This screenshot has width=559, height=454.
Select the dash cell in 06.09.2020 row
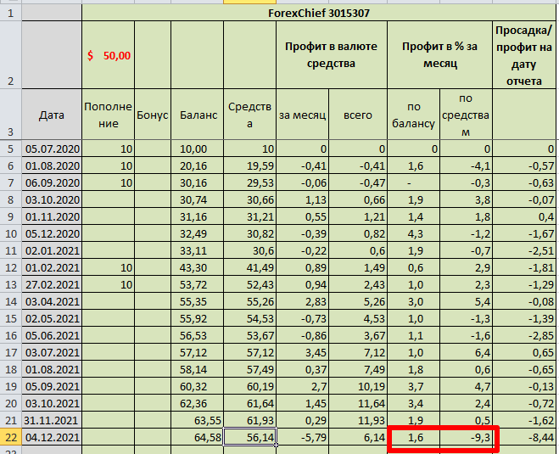(414, 182)
